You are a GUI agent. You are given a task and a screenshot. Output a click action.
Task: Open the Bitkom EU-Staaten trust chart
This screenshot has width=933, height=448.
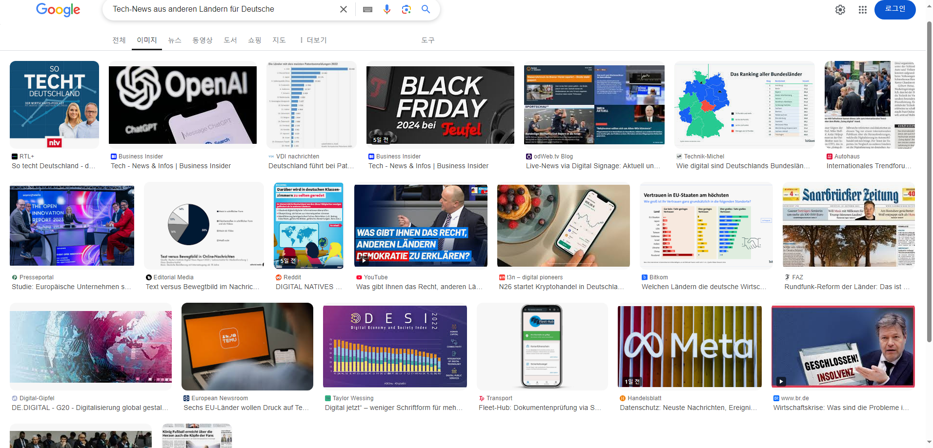pos(706,225)
